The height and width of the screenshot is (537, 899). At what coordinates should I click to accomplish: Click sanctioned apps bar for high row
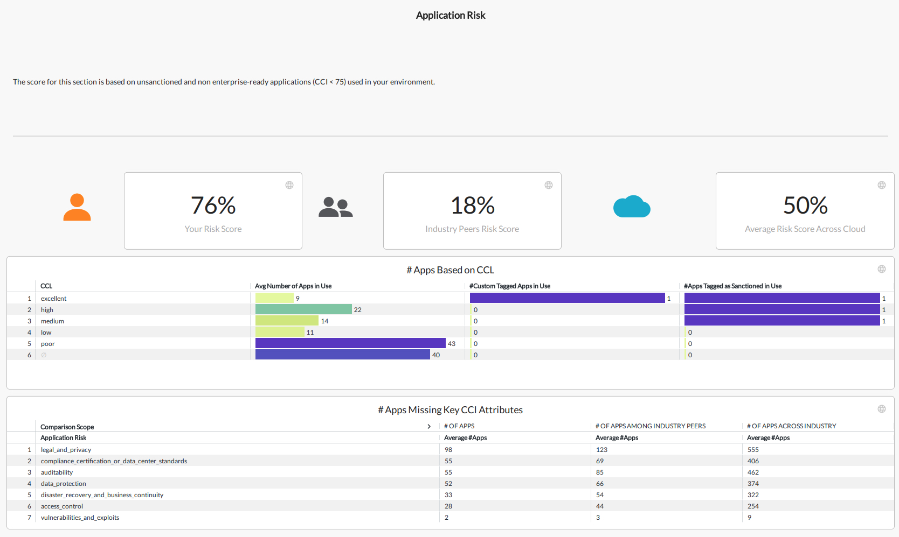coord(782,309)
